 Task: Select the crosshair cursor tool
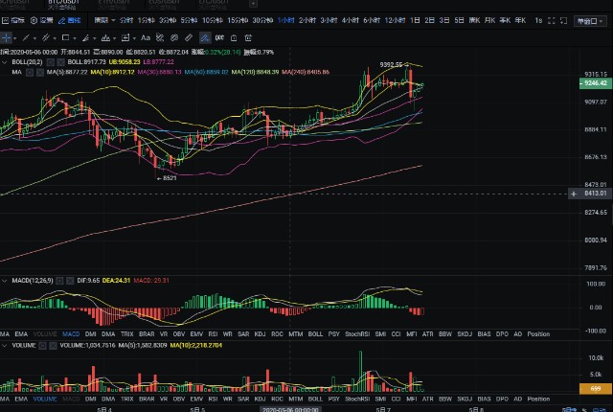point(7,38)
